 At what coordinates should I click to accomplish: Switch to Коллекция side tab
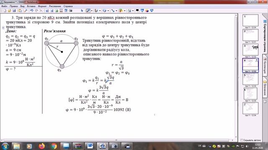[x=265, y=65]
